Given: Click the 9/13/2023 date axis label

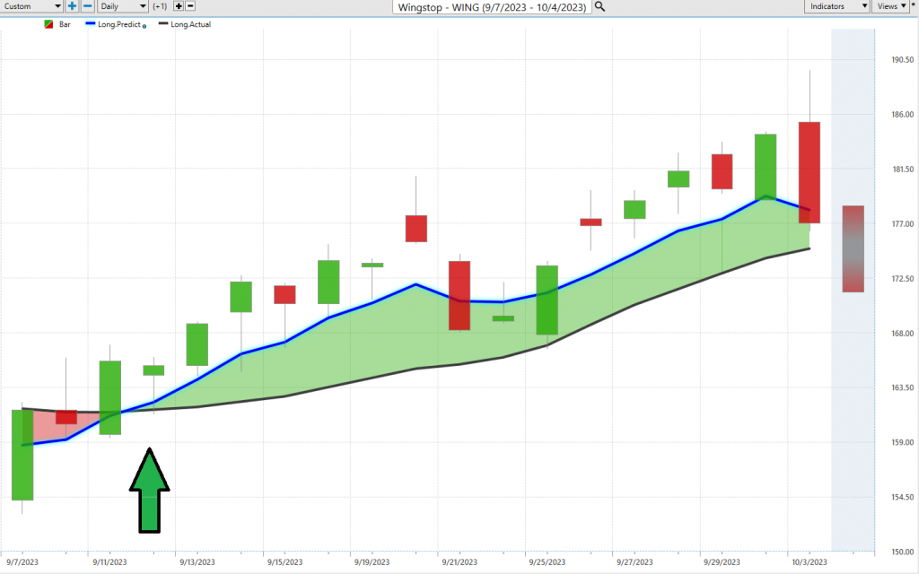Looking at the screenshot, I should pos(197,562).
